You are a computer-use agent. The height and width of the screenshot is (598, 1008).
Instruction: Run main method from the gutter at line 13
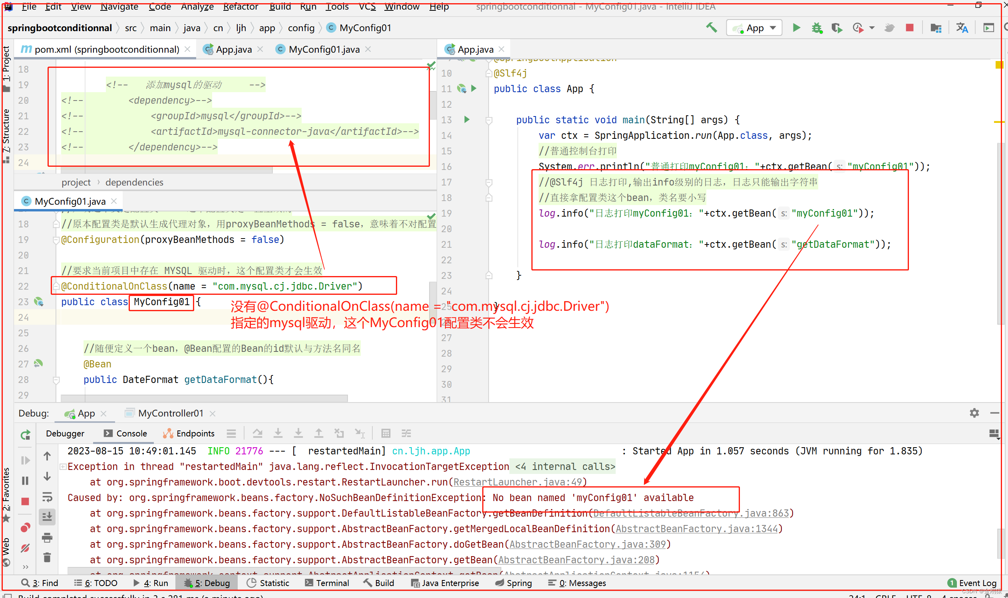(466, 119)
